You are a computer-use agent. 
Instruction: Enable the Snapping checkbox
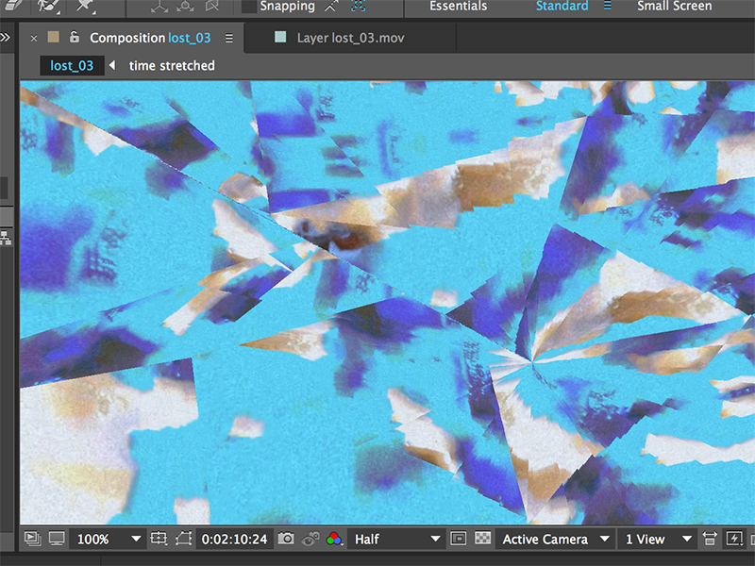[247, 7]
